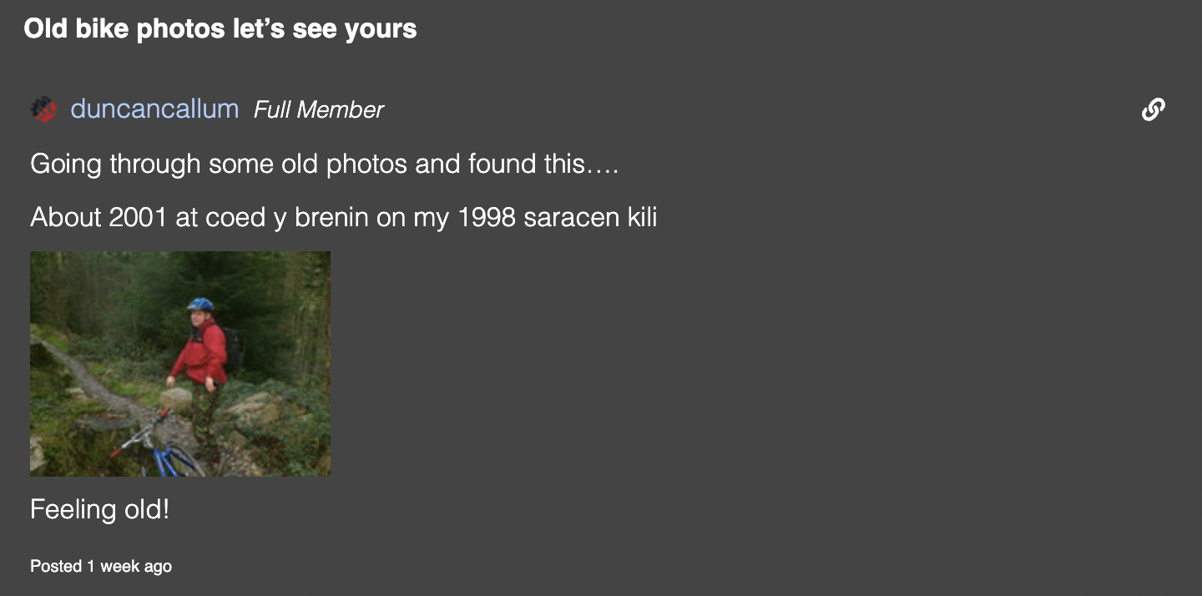Click the "Posted 1 week ago" timestamp

101,566
